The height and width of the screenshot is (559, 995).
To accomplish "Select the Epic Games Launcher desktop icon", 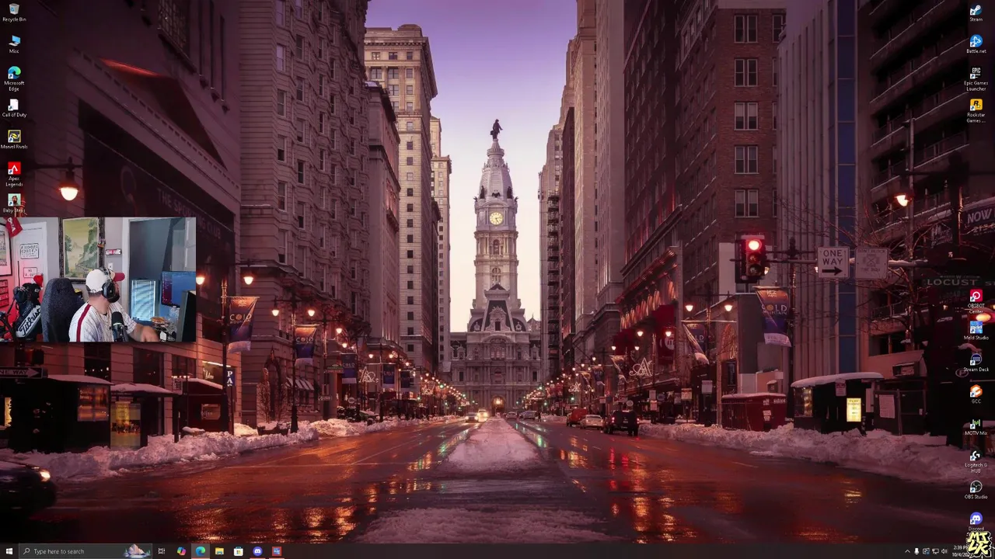I will (x=976, y=78).
